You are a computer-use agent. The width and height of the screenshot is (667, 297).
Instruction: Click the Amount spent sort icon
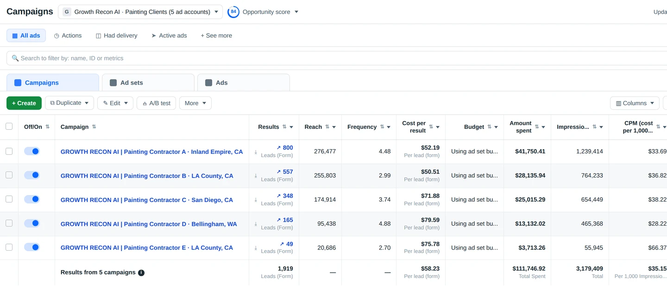point(537,127)
